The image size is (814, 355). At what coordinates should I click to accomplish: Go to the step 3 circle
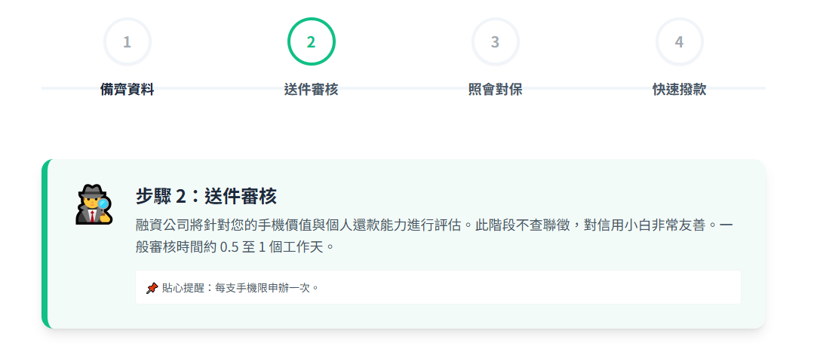point(495,41)
